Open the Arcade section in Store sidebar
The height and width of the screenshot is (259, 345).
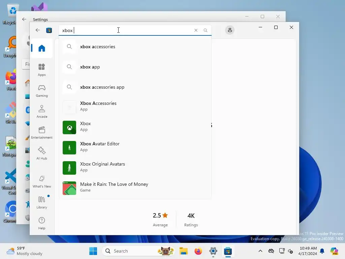click(41, 112)
